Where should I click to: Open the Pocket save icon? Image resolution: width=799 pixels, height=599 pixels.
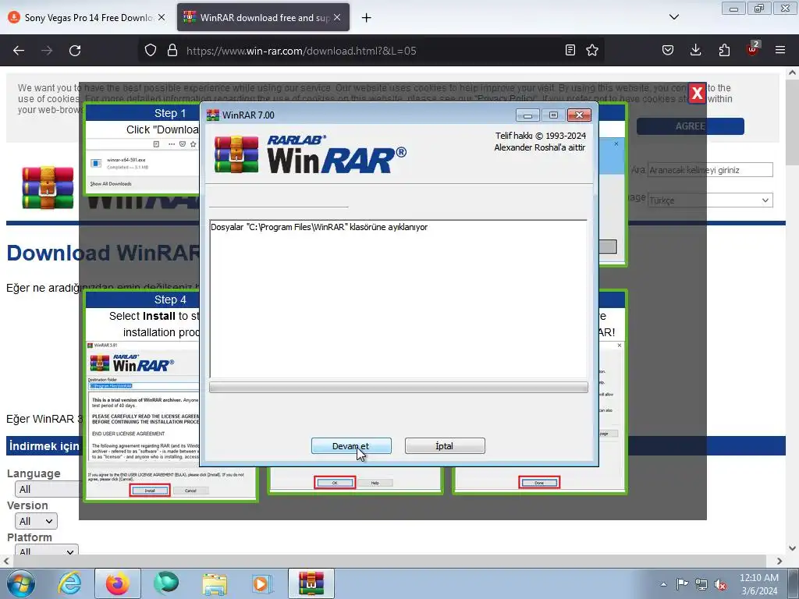pyautogui.click(x=668, y=50)
